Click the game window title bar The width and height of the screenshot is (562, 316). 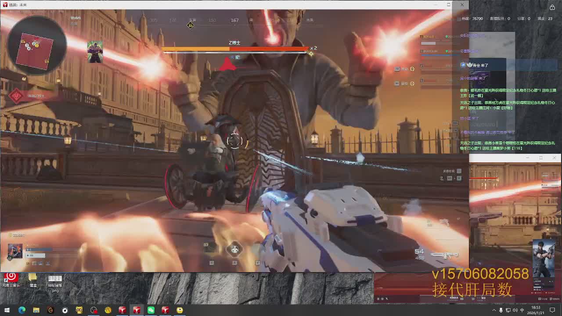tap(220, 4)
